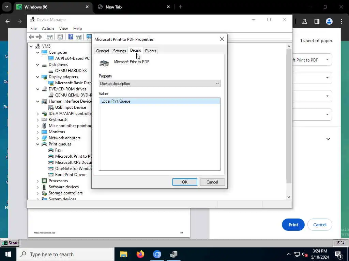Screen dimensions: 349x261
Task: Click Cancel in Chrome print dialog
Action: 320,225
